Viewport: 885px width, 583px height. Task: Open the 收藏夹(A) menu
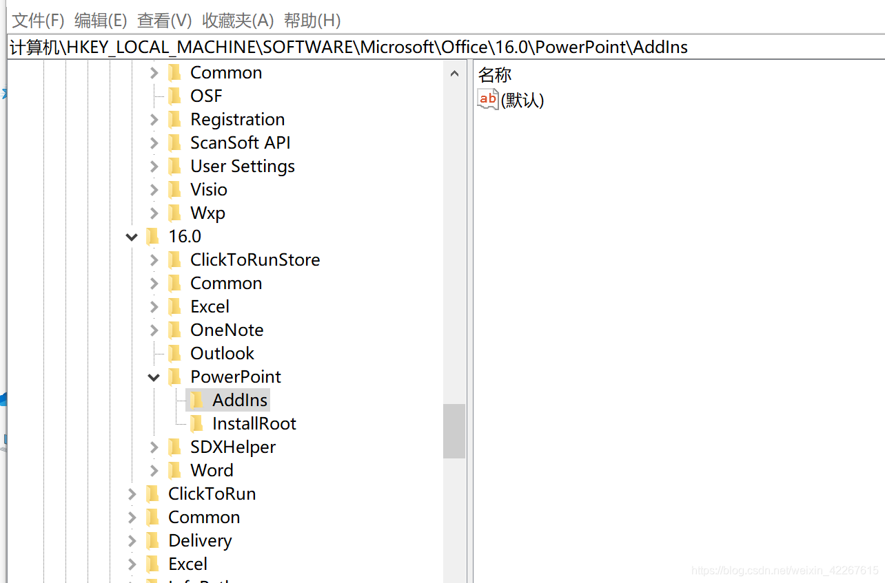pos(238,21)
